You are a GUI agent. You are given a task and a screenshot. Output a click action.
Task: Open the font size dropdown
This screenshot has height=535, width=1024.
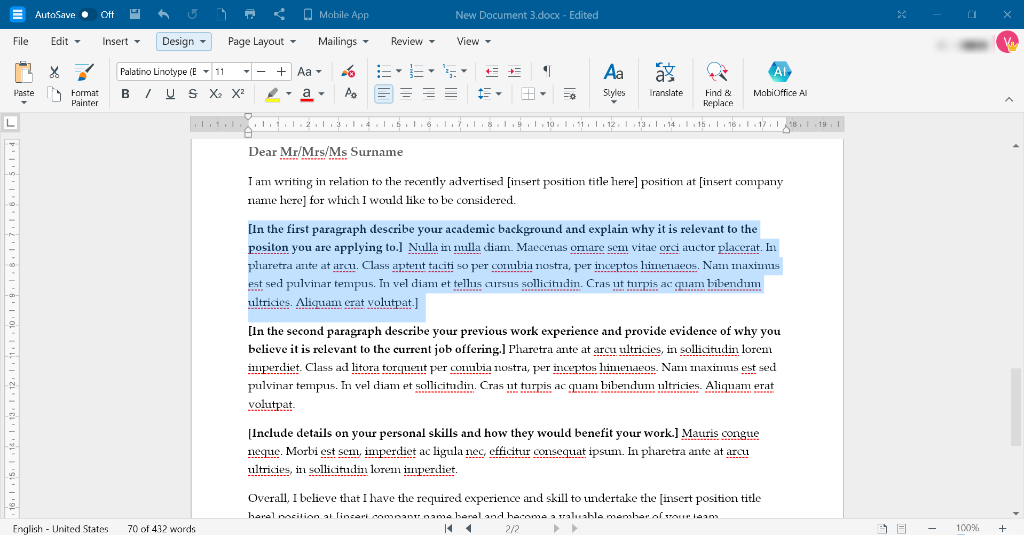pyautogui.click(x=246, y=71)
